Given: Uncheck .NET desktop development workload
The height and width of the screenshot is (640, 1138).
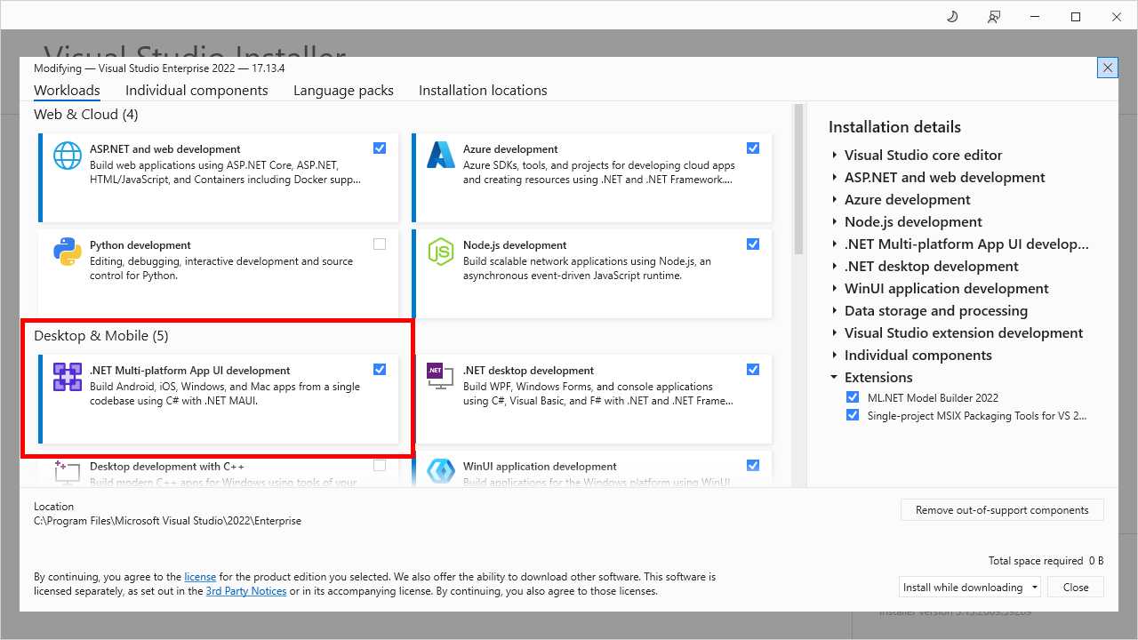Looking at the screenshot, I should tap(753, 370).
